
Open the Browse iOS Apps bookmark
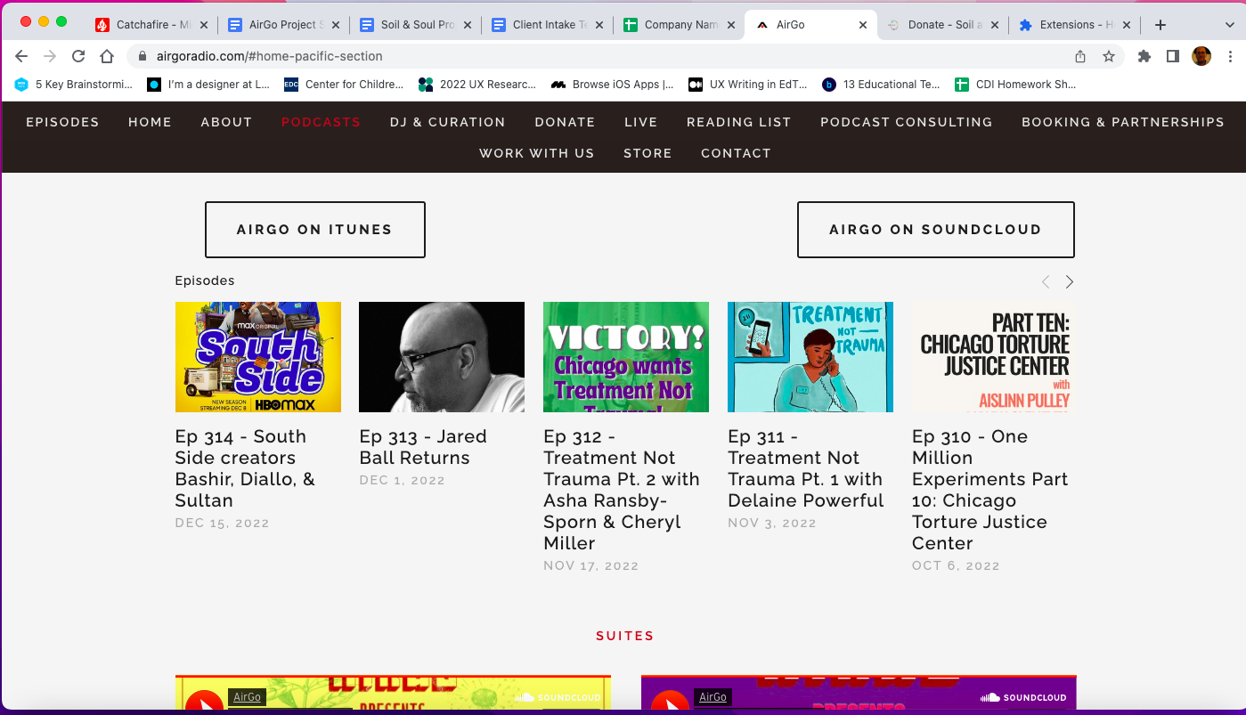(x=613, y=85)
